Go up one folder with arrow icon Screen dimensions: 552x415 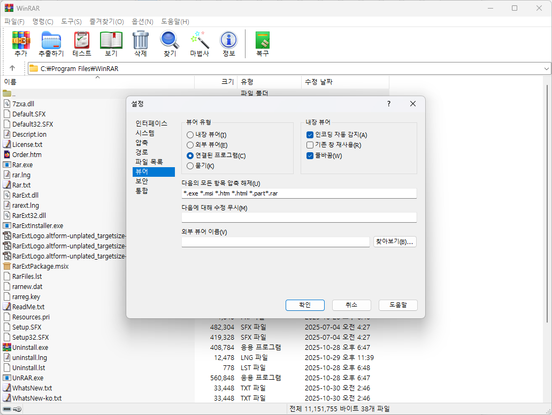coord(12,68)
